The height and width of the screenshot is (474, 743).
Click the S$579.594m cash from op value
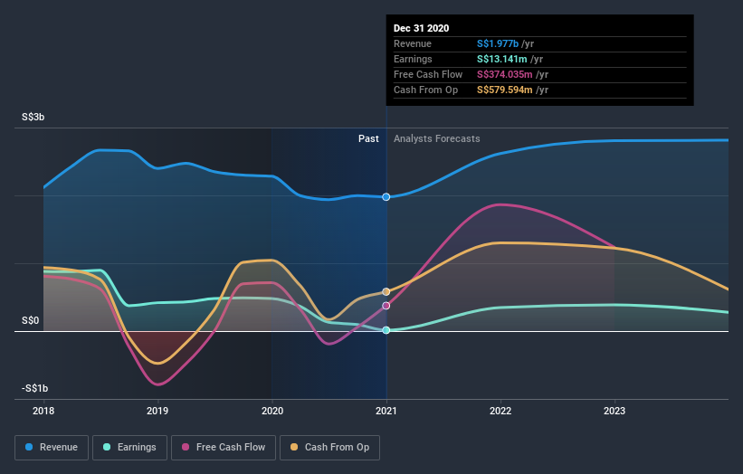(505, 90)
